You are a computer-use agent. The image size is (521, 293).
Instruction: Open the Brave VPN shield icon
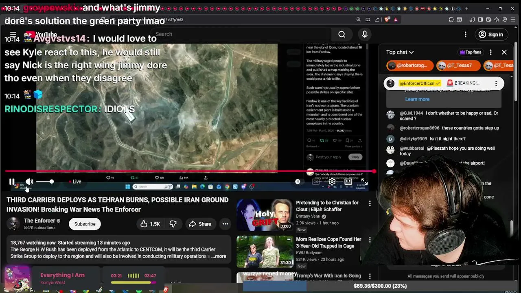click(505, 20)
